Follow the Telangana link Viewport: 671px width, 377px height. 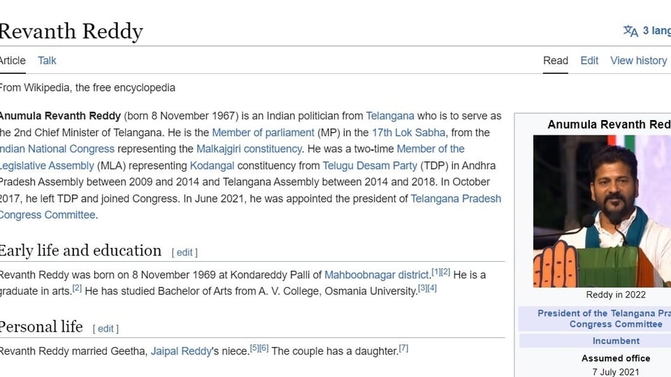tap(390, 116)
